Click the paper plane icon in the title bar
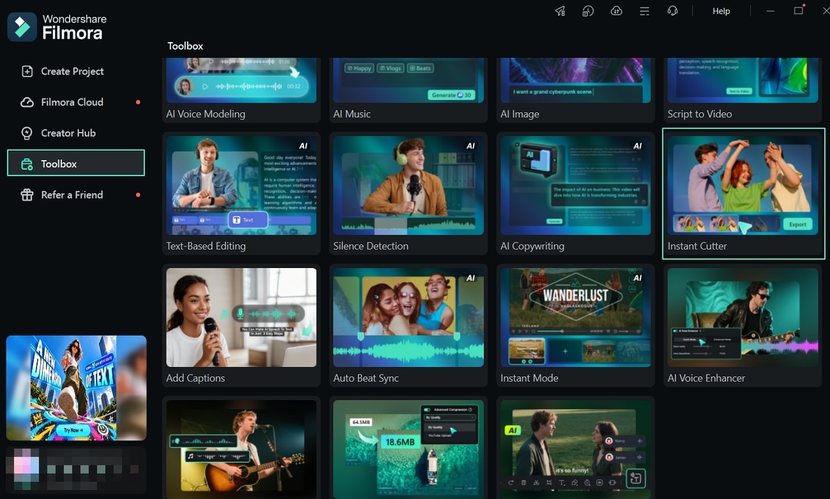 point(560,11)
